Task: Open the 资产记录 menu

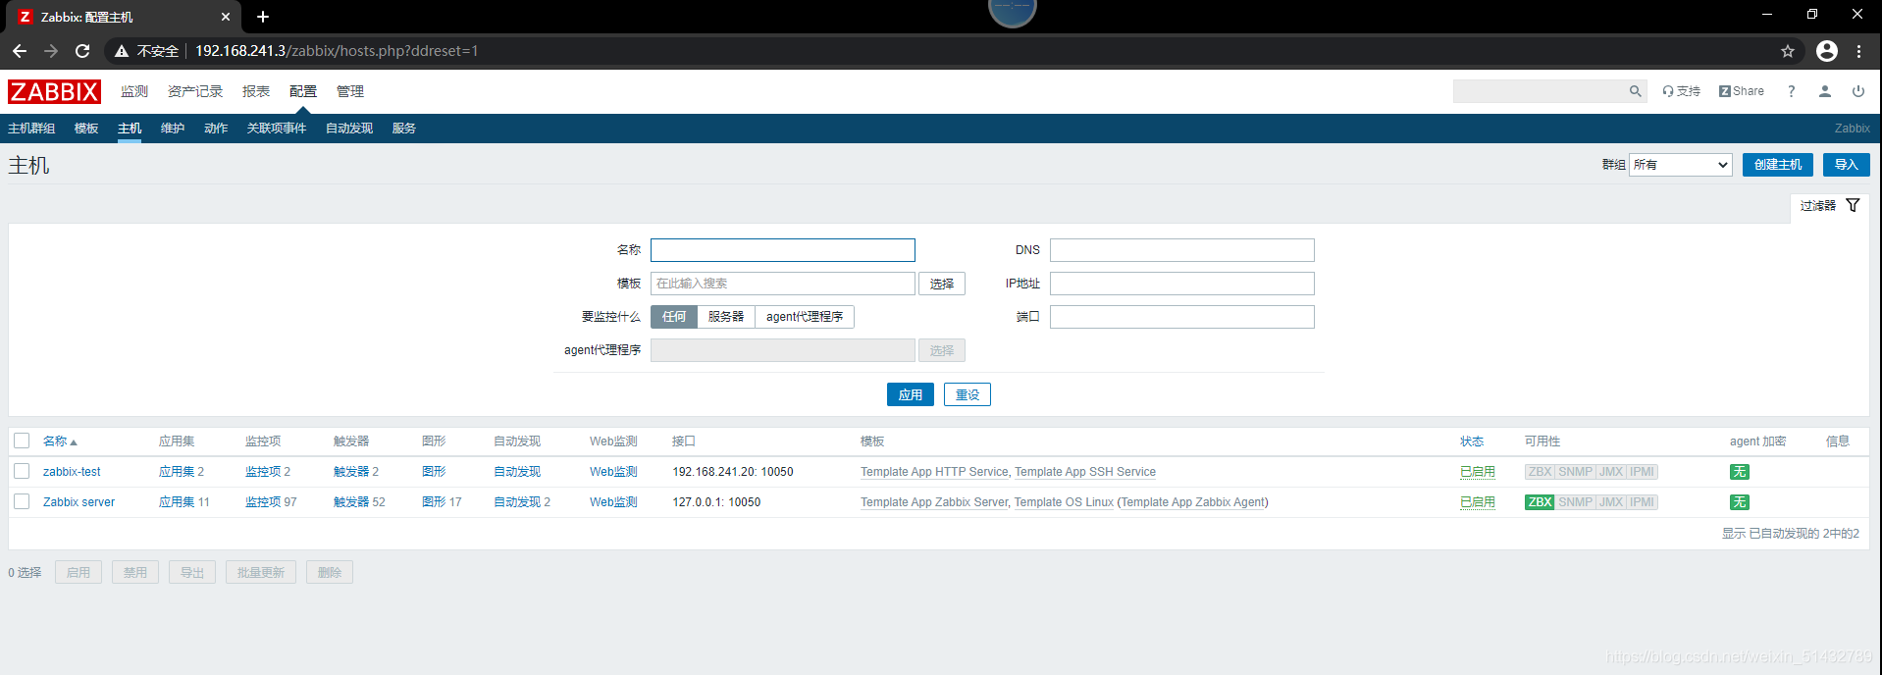Action: tap(195, 91)
